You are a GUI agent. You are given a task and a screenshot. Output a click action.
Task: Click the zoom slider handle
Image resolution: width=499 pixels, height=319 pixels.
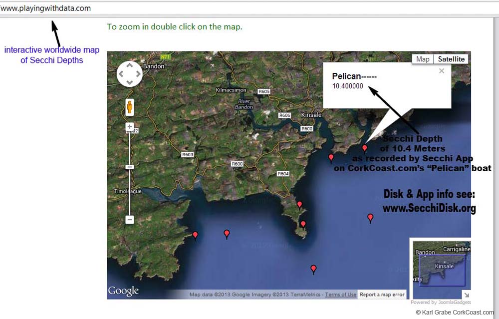pos(130,167)
